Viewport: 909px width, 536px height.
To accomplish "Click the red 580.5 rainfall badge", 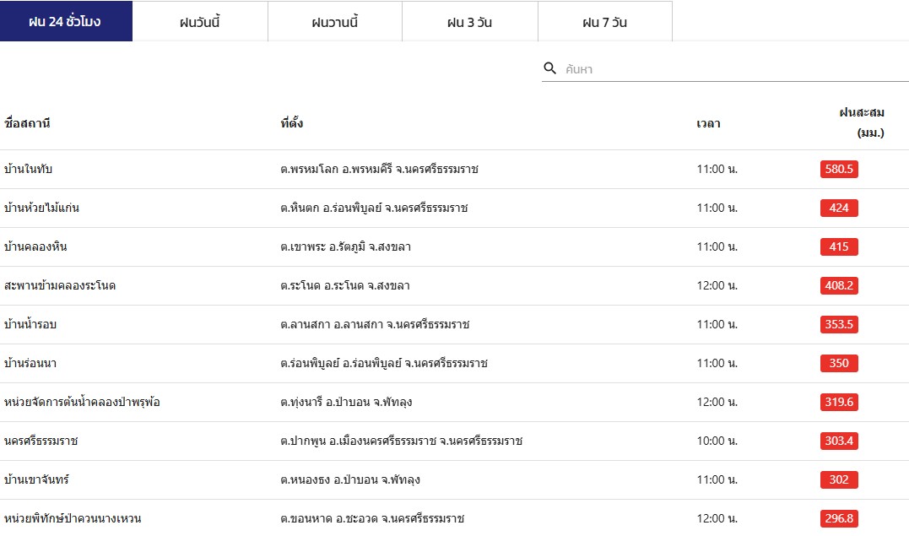I will [839, 169].
